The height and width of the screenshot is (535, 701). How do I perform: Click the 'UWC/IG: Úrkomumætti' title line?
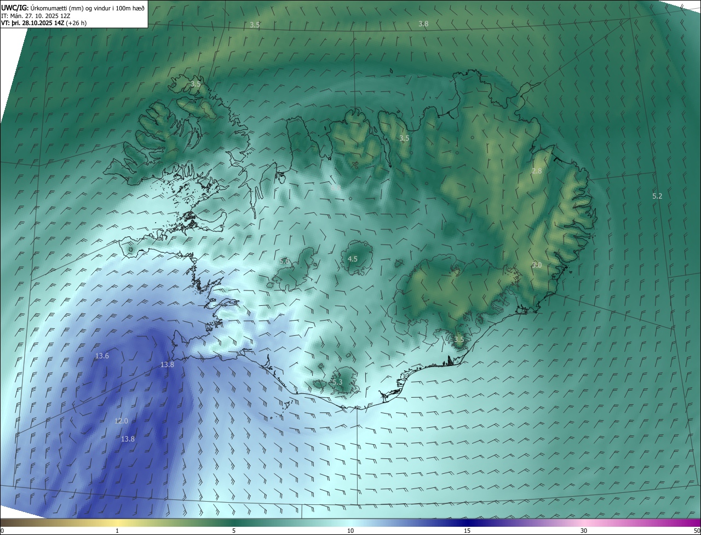tap(73, 8)
